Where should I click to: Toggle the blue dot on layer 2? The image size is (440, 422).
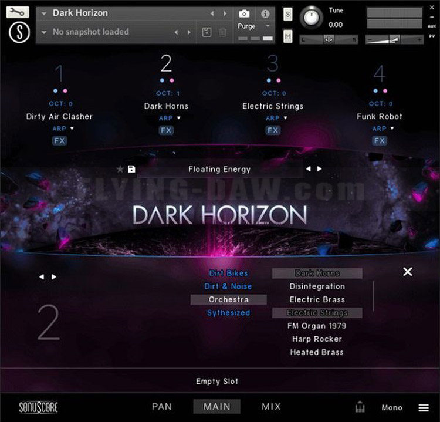click(x=162, y=80)
